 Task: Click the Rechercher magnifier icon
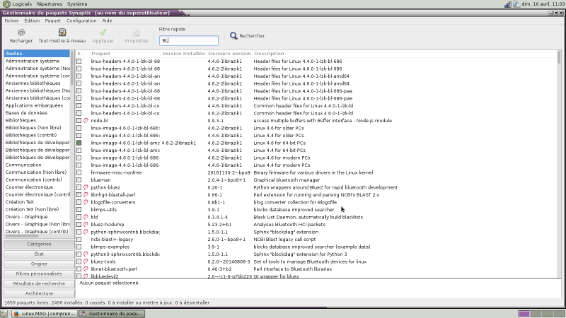pos(233,36)
